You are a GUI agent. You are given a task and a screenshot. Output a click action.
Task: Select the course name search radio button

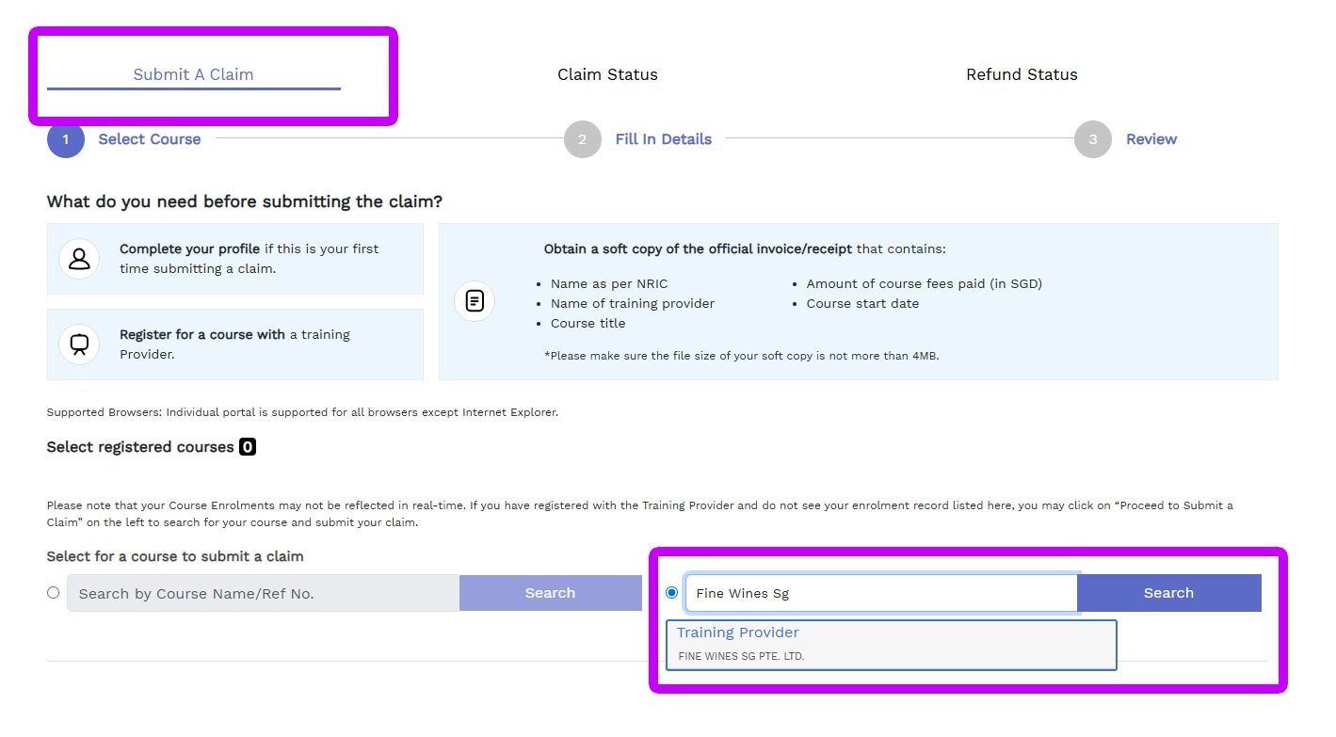tap(53, 592)
